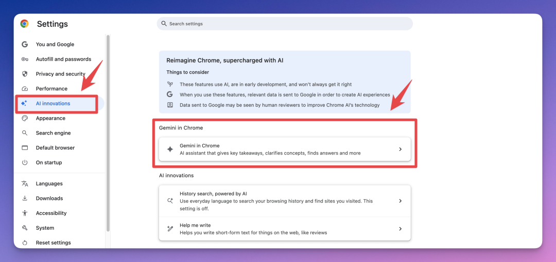Click the speedometer icon for Performance
The width and height of the screenshot is (556, 262).
tap(25, 89)
